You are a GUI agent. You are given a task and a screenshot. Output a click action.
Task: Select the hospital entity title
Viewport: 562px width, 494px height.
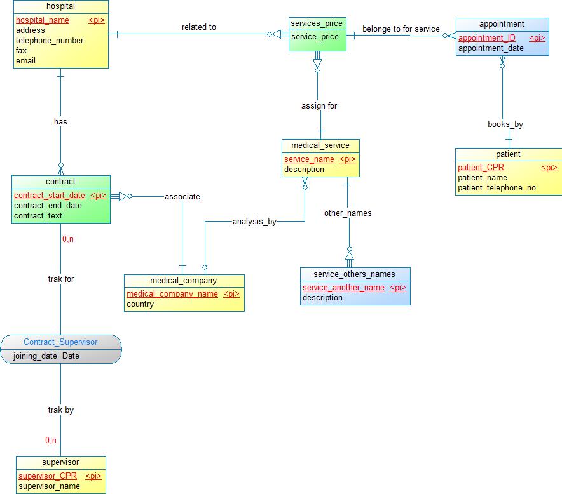click(x=60, y=6)
